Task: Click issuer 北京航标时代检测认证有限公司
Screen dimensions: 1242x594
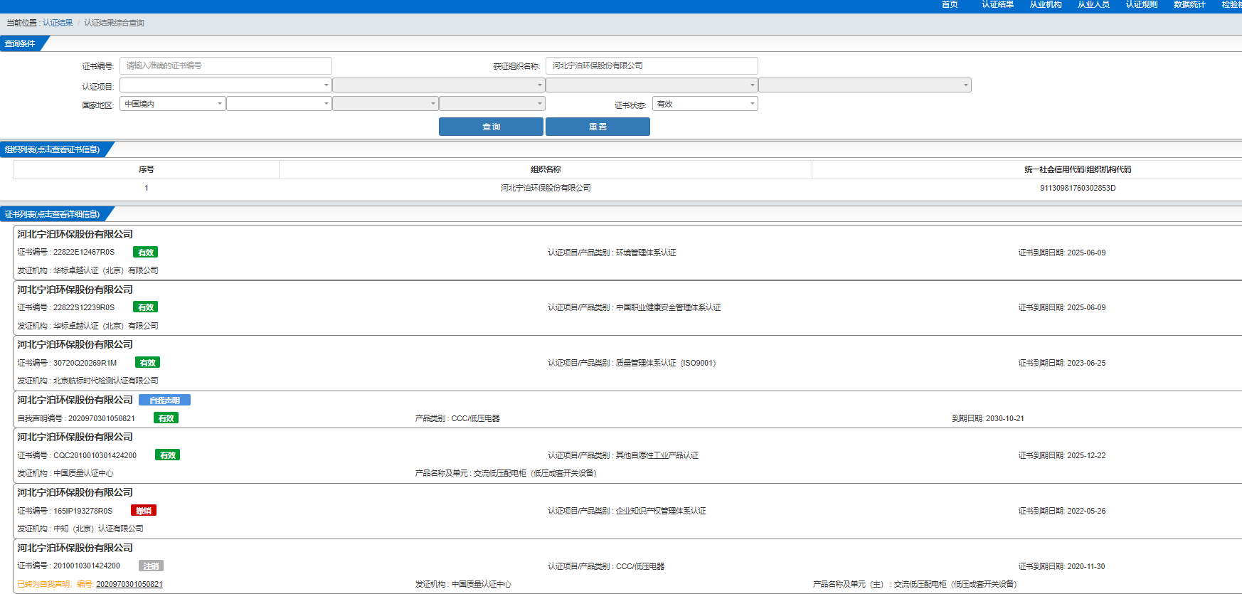Action: [x=106, y=381]
